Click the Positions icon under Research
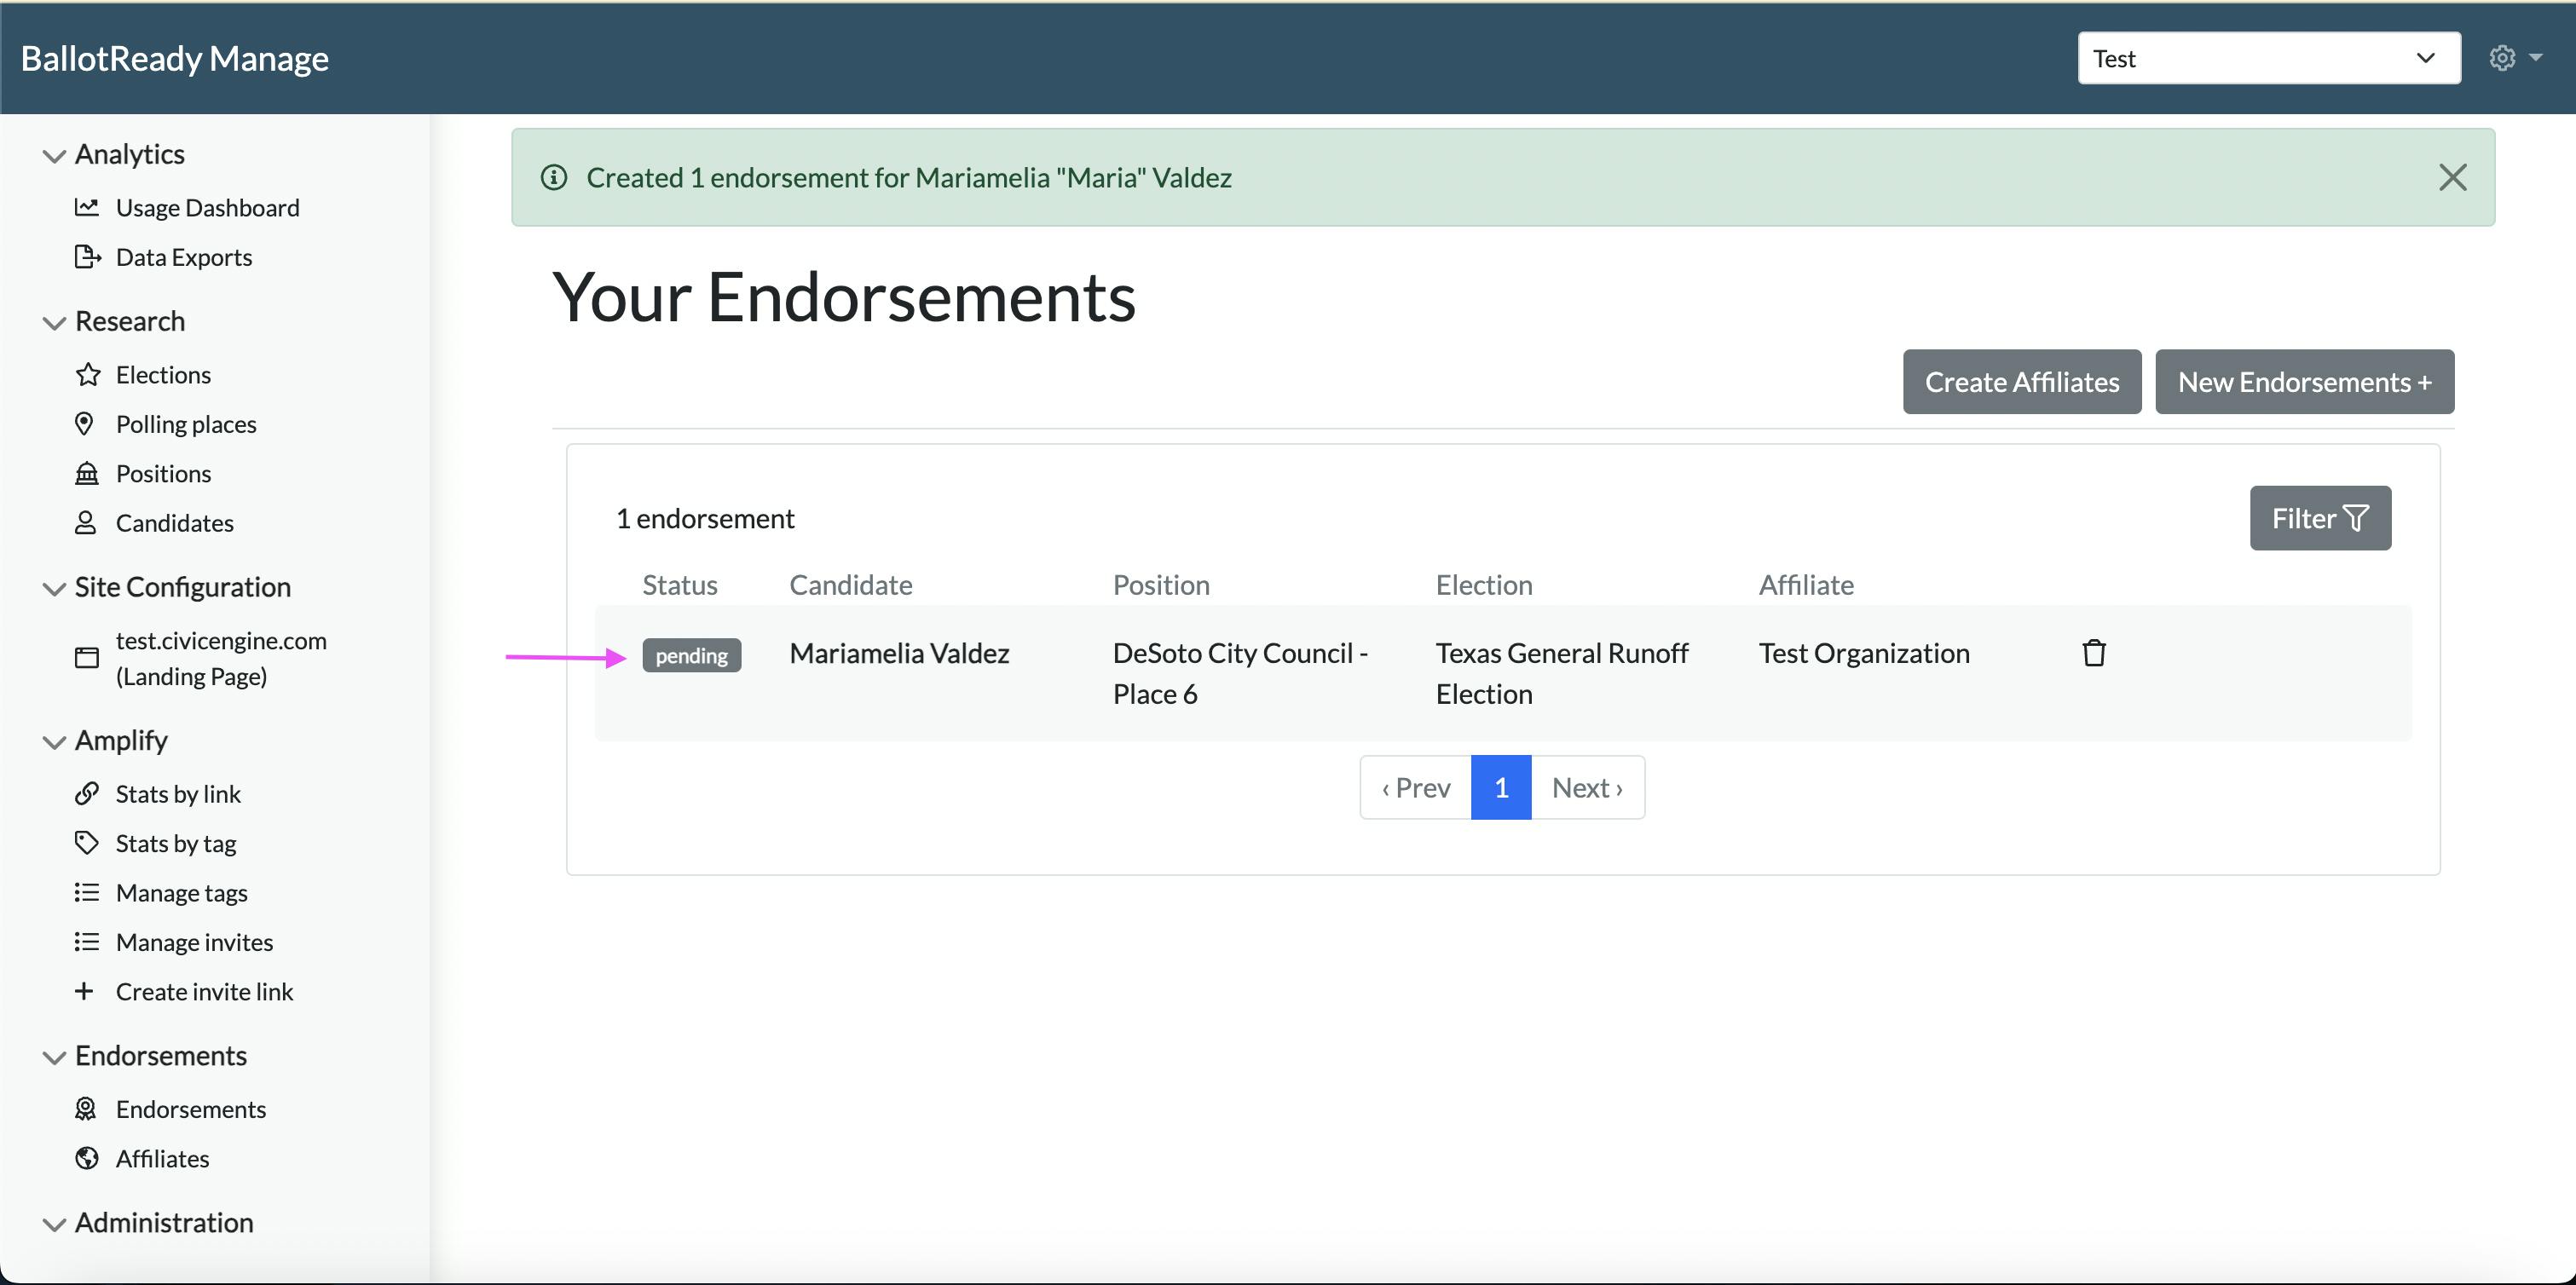The image size is (2576, 1285). tap(87, 471)
